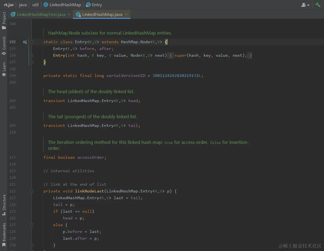Click the linkNodeLast method name
The width and height of the screenshot is (324, 251).
point(89,191)
